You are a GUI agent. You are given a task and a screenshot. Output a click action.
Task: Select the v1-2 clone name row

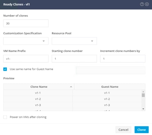[38, 99]
